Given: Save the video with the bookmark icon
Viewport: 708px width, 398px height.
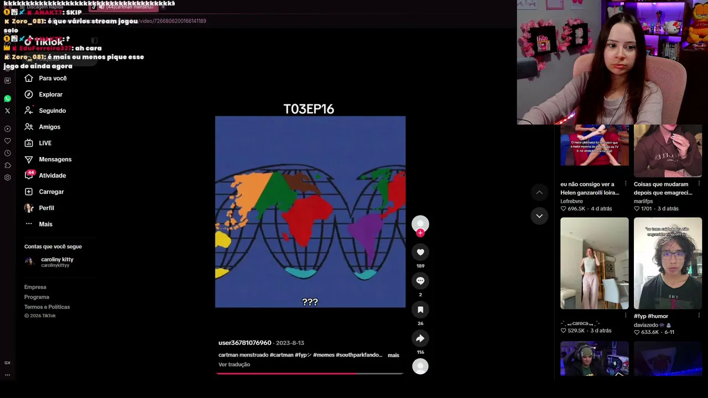Looking at the screenshot, I should click(x=420, y=310).
